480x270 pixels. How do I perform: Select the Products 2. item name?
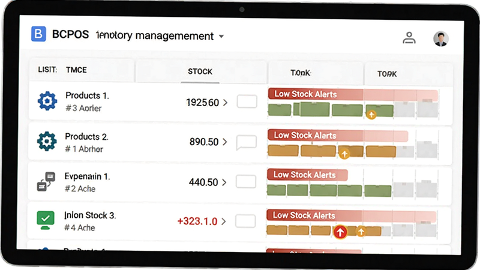[x=86, y=137]
